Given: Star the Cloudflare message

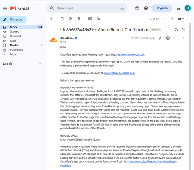Looking at the screenshot, I should tap(160, 38).
